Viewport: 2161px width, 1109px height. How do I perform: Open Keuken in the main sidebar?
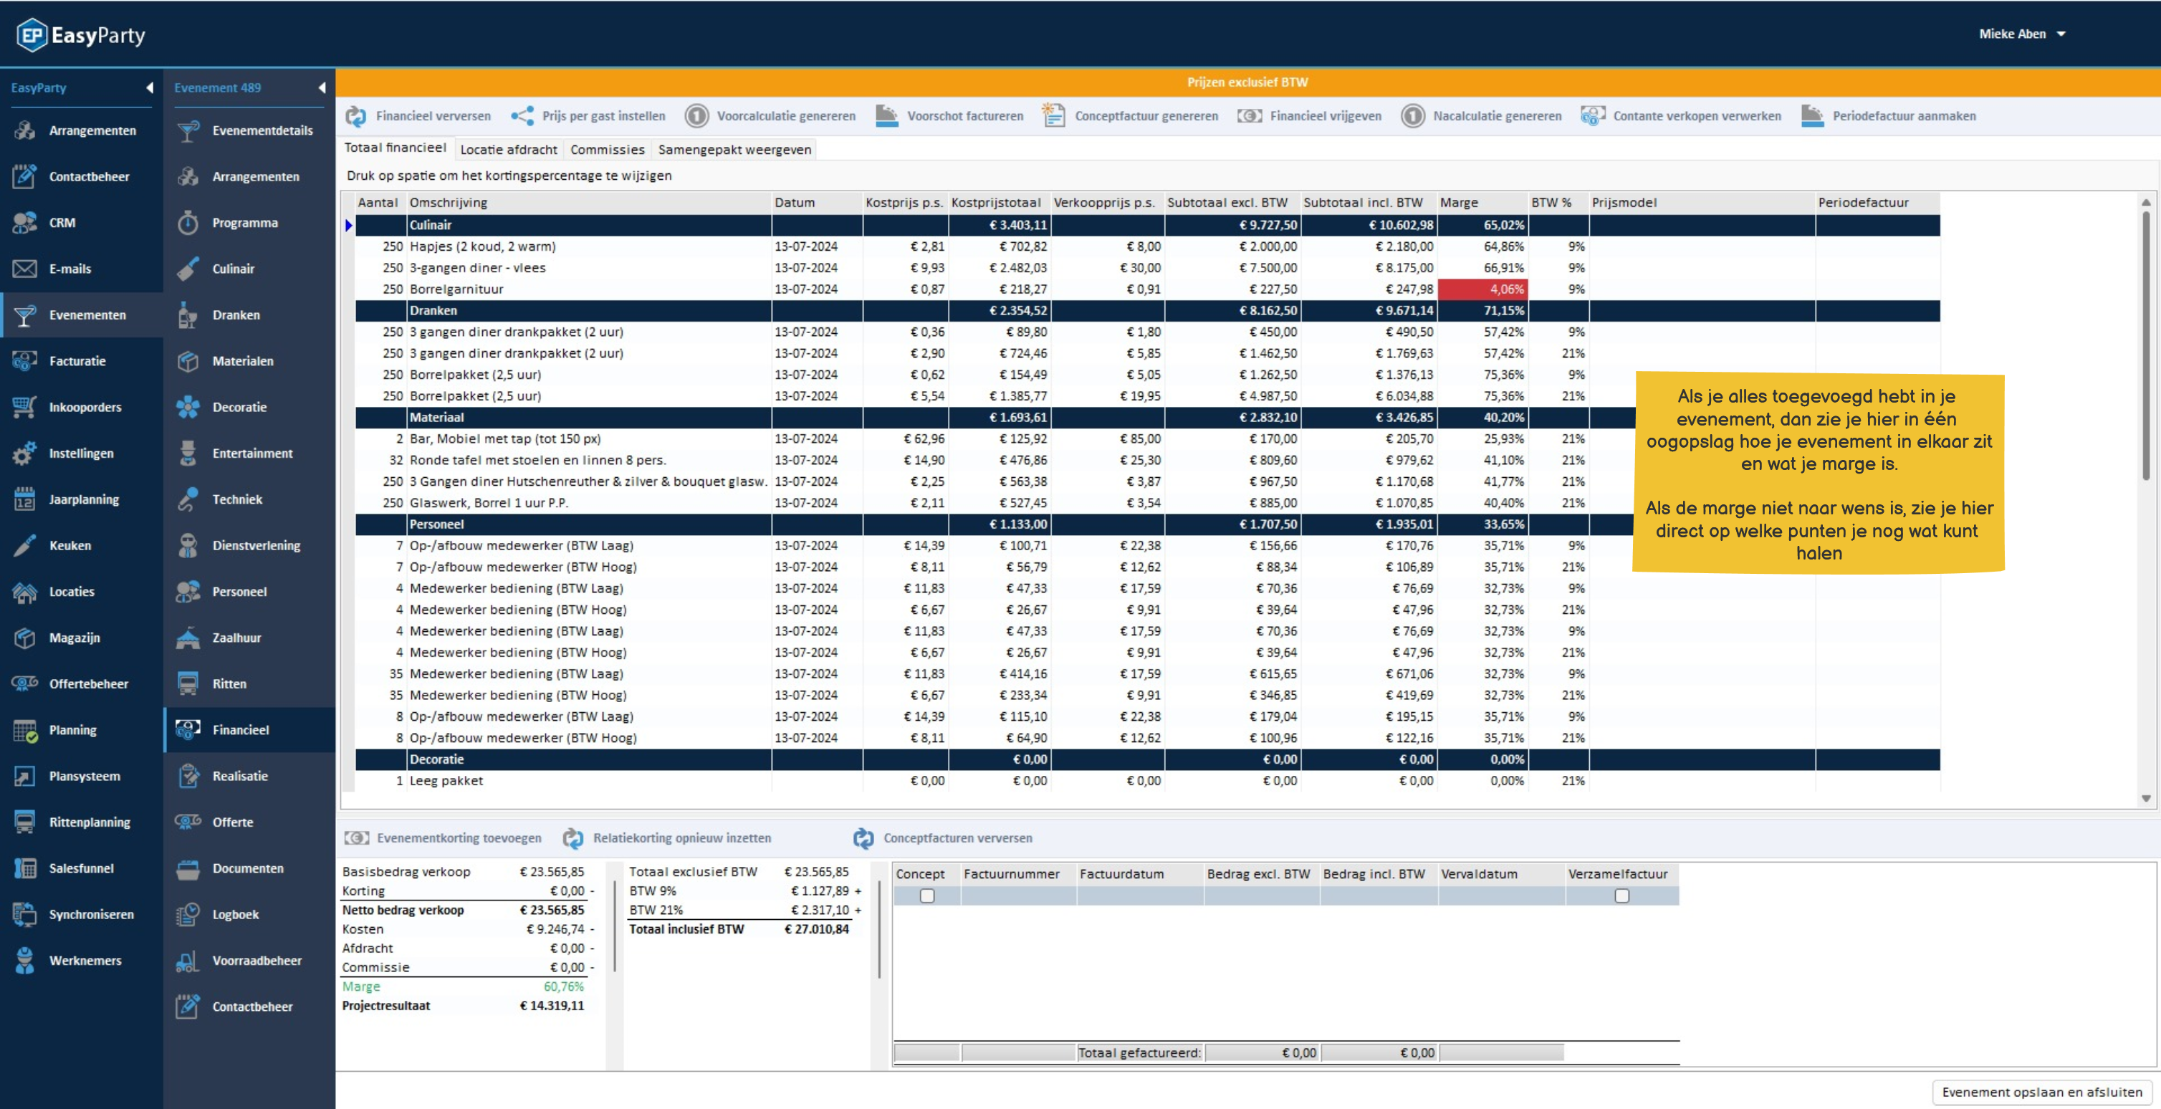(82, 545)
